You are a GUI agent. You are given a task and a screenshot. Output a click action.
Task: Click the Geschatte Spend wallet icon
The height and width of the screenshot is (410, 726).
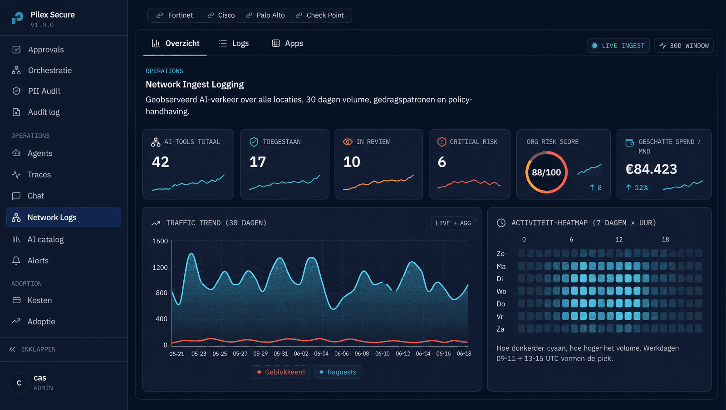tap(630, 143)
